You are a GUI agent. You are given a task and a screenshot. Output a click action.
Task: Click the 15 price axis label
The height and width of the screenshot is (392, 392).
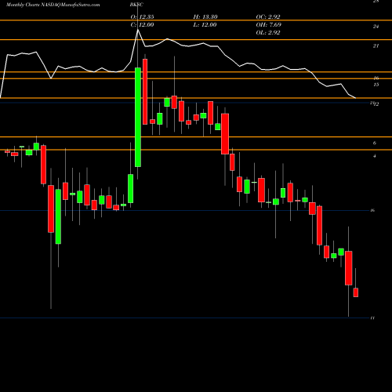click(376, 85)
